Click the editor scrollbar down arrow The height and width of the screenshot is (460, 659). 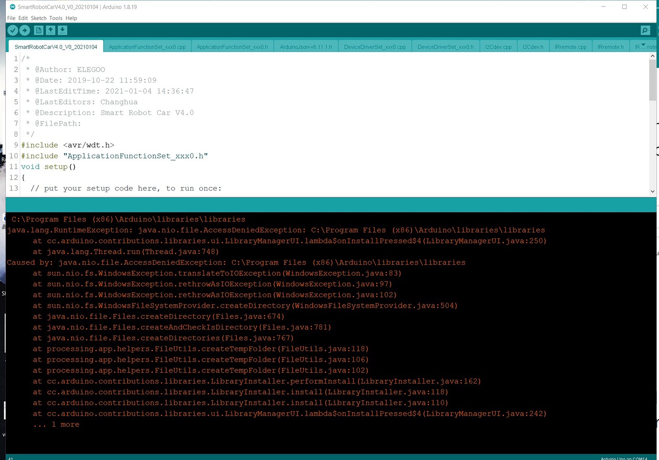click(x=652, y=191)
